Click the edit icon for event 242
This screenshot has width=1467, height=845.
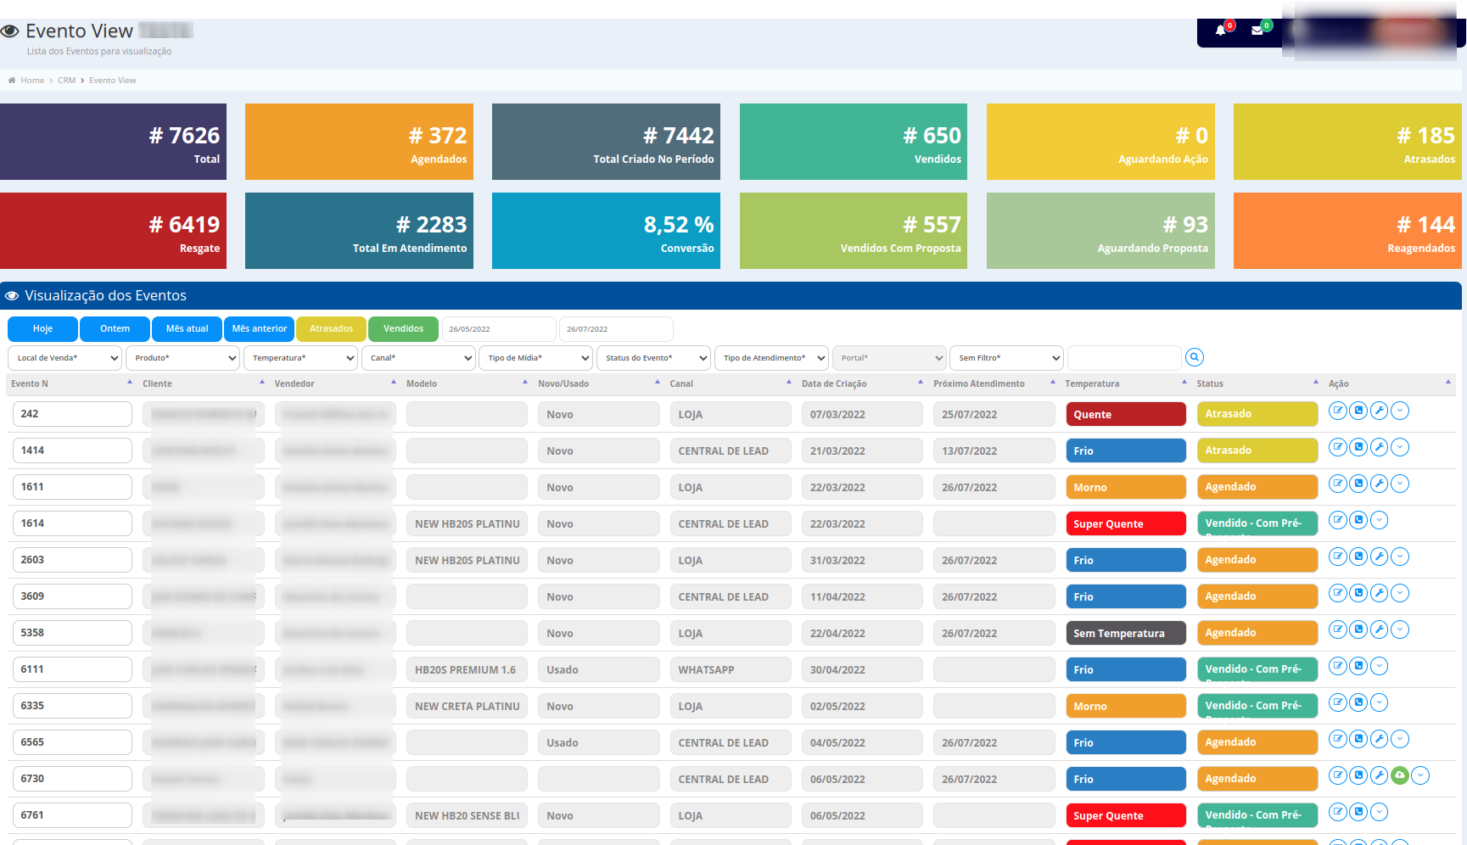point(1338,411)
